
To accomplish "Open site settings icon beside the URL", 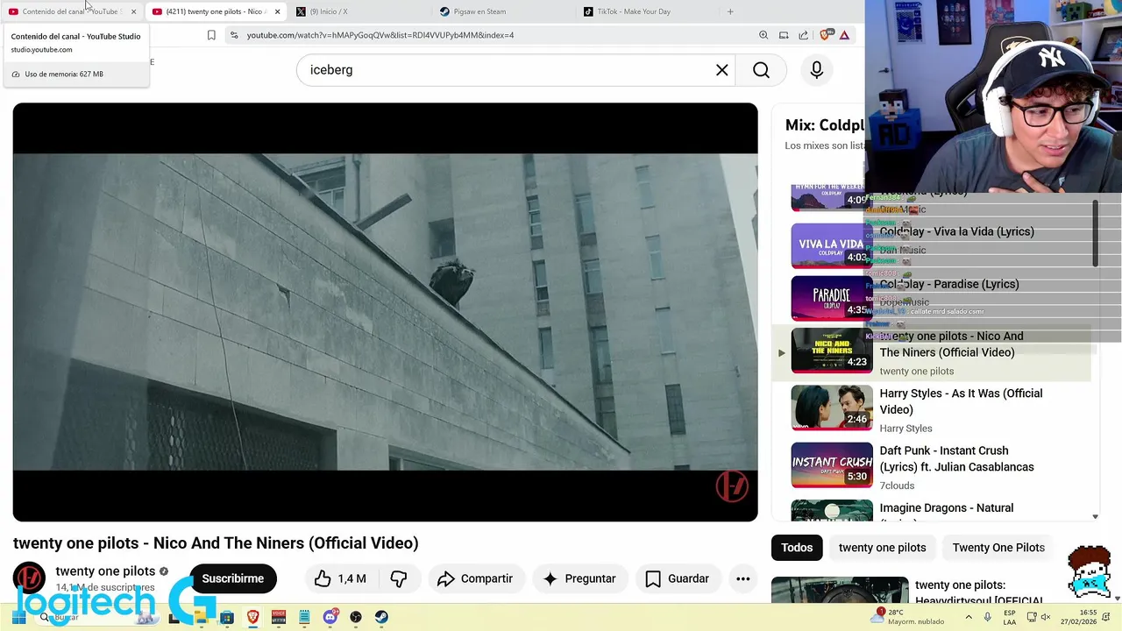I will [x=233, y=35].
